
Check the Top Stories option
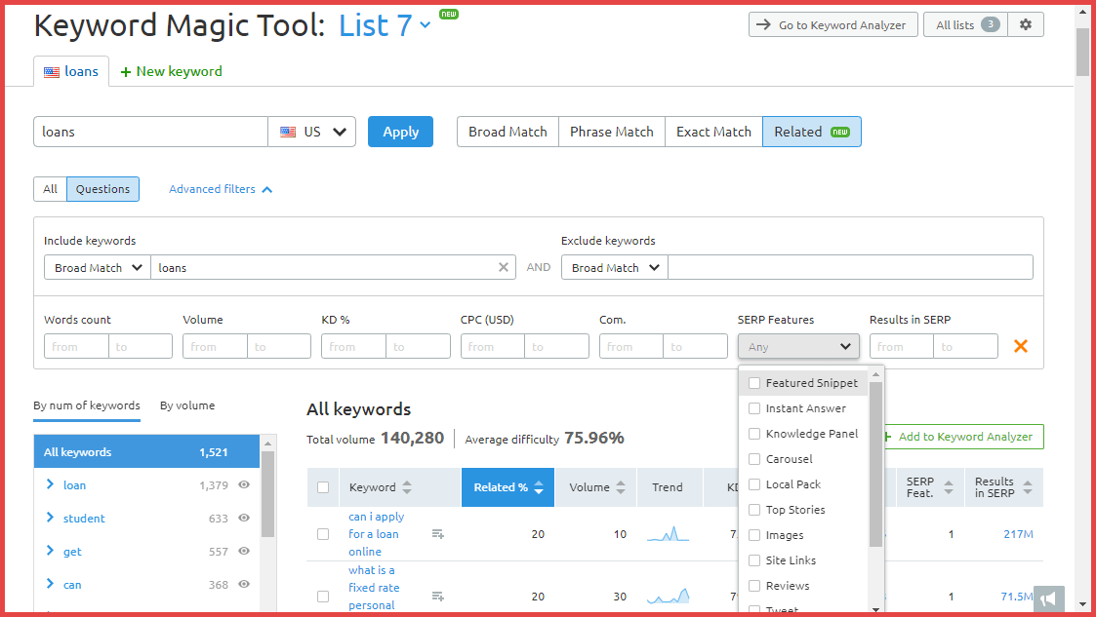(754, 510)
